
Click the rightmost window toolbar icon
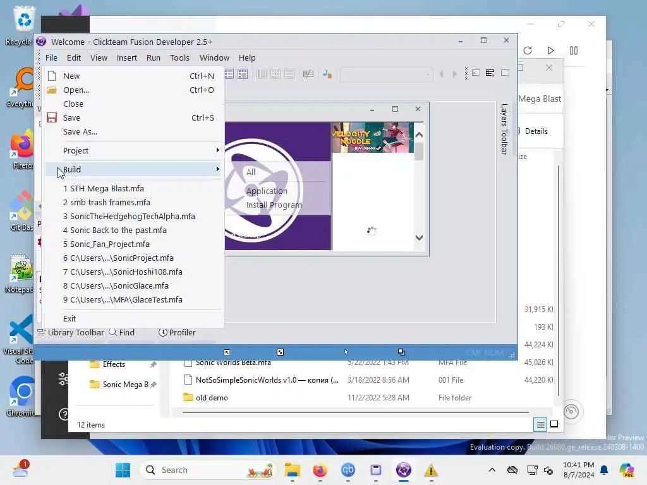click(505, 73)
